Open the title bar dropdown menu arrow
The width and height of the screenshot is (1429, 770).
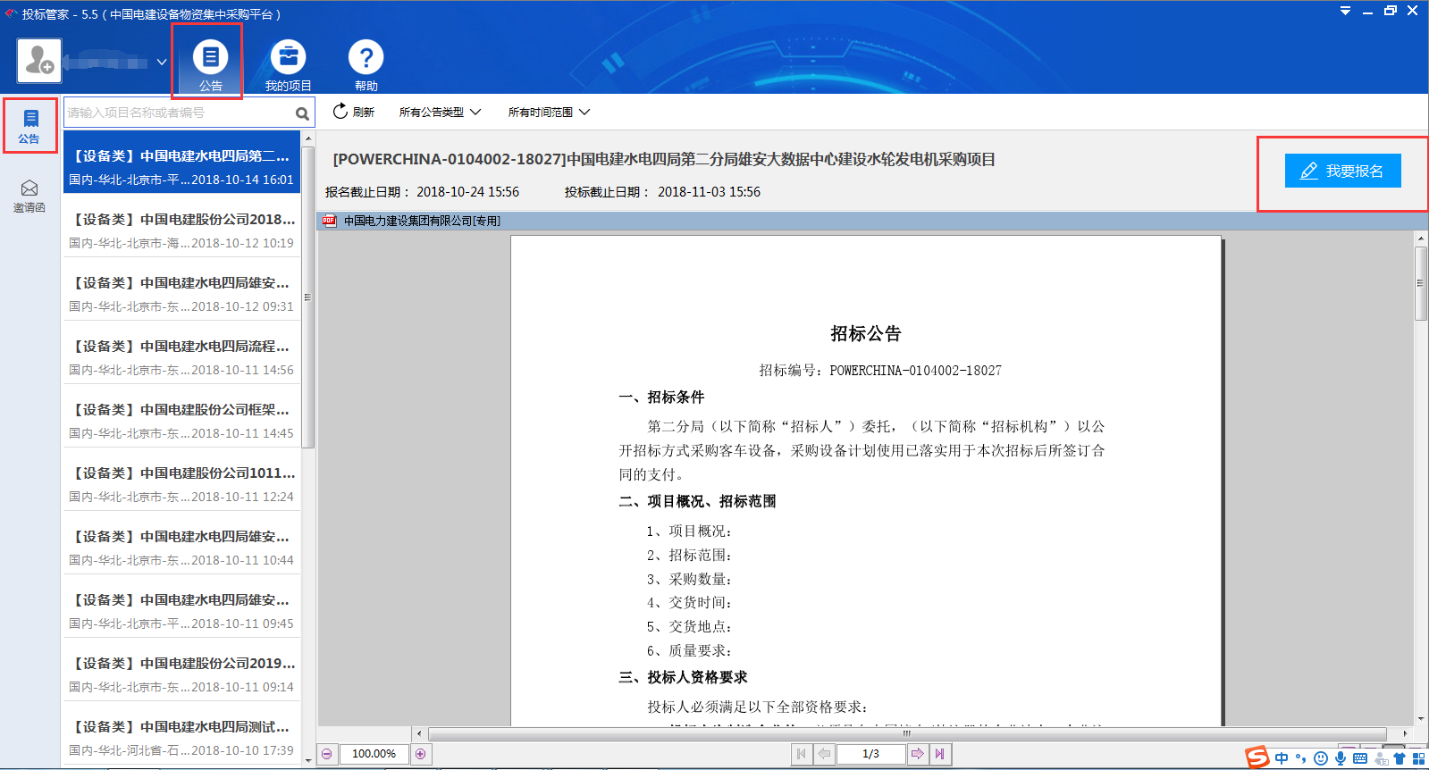pos(1345,11)
